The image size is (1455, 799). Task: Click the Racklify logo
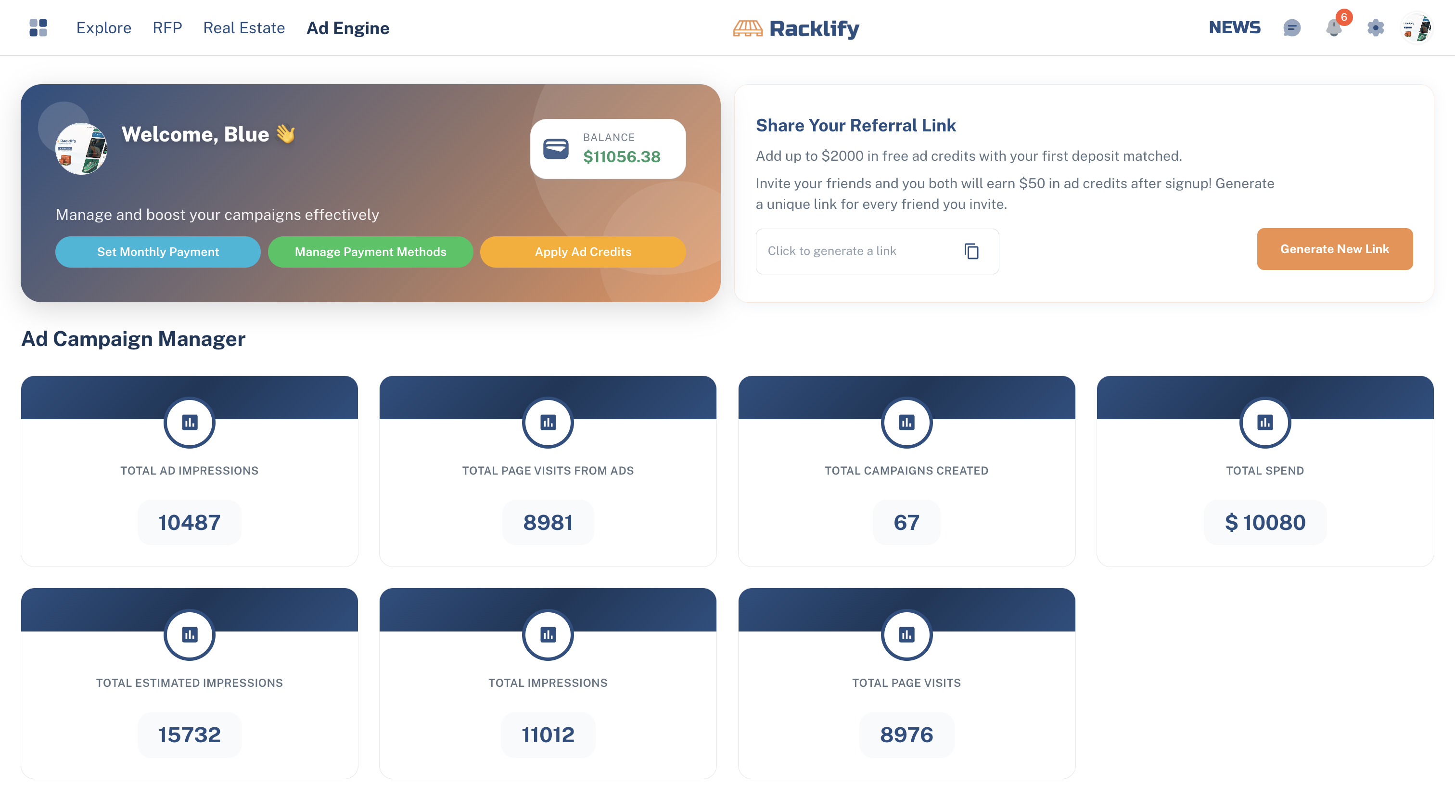[796, 28]
